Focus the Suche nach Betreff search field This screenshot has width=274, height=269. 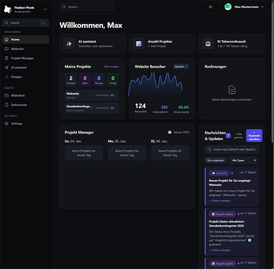(x=235, y=149)
